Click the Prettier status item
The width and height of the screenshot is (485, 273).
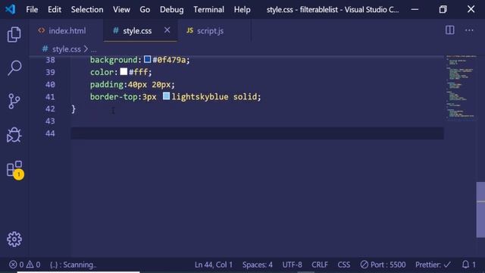coord(433,265)
